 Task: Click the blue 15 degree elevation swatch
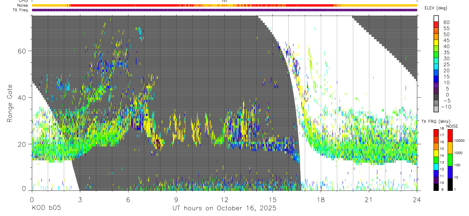click(437, 79)
